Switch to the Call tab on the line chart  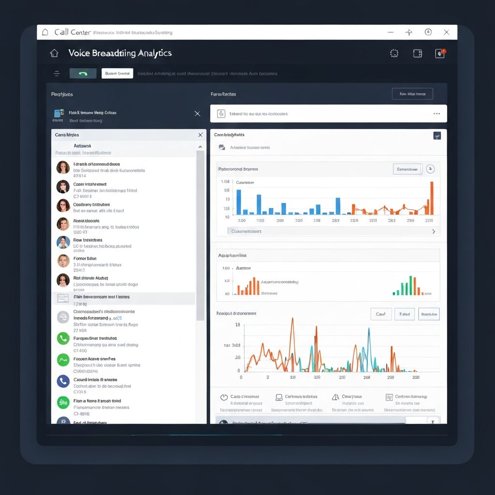coord(381,314)
